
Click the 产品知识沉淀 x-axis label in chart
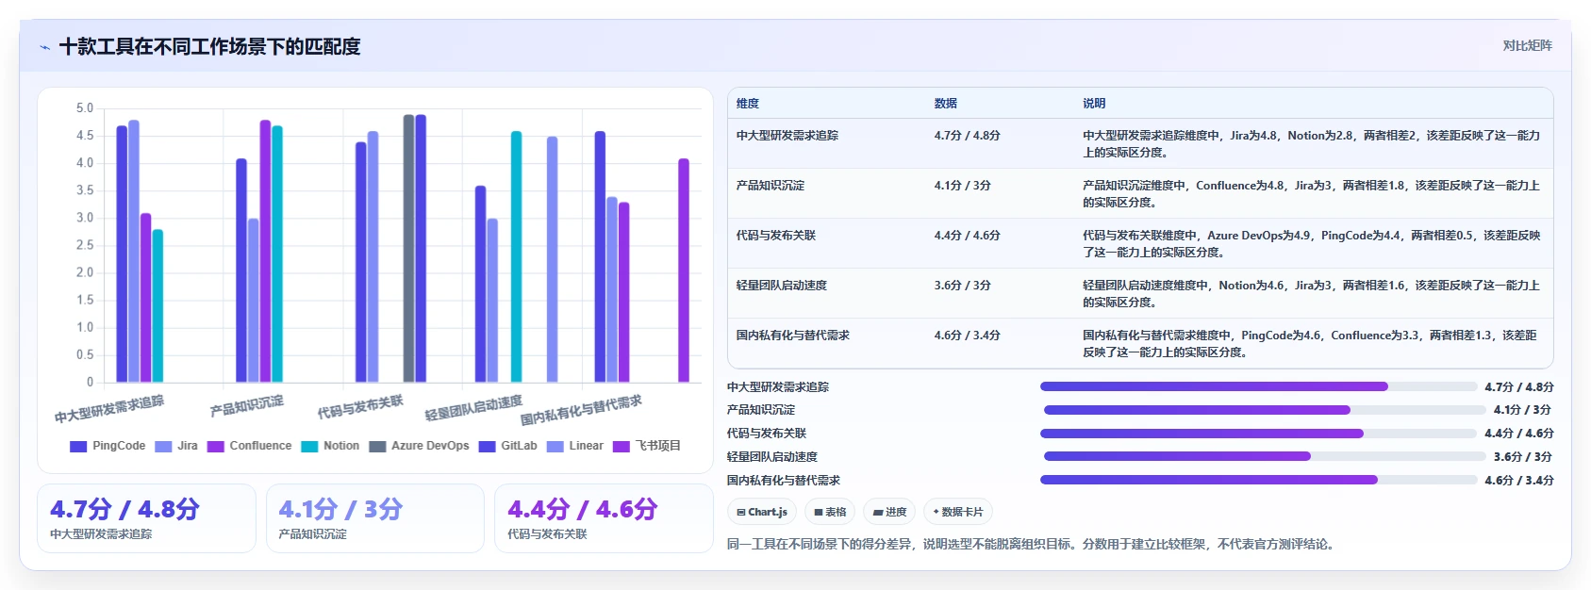click(x=247, y=406)
